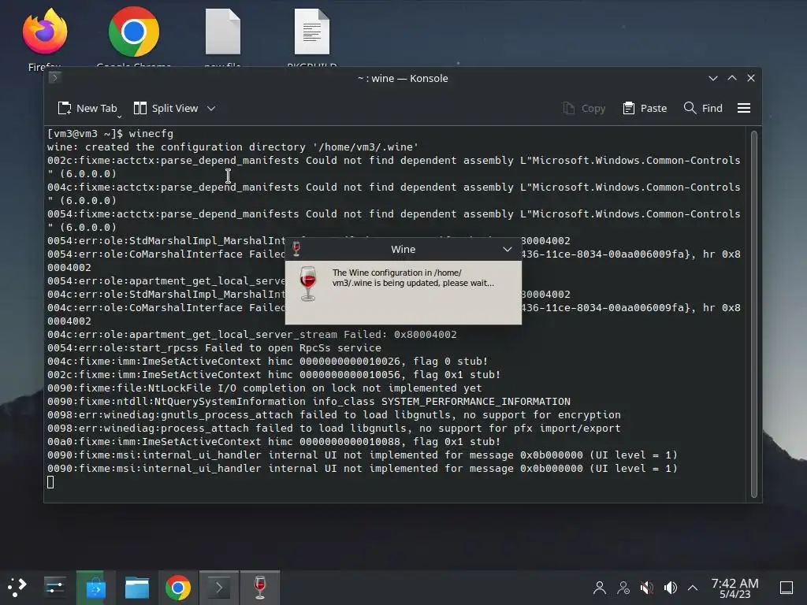Open Chrome from the taskbar
This screenshot has width=807, height=605.
pyautogui.click(x=178, y=588)
